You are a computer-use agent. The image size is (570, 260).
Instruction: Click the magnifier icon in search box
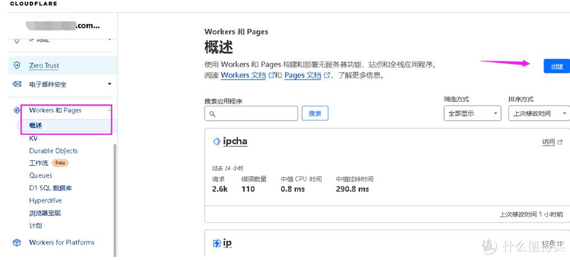click(213, 114)
